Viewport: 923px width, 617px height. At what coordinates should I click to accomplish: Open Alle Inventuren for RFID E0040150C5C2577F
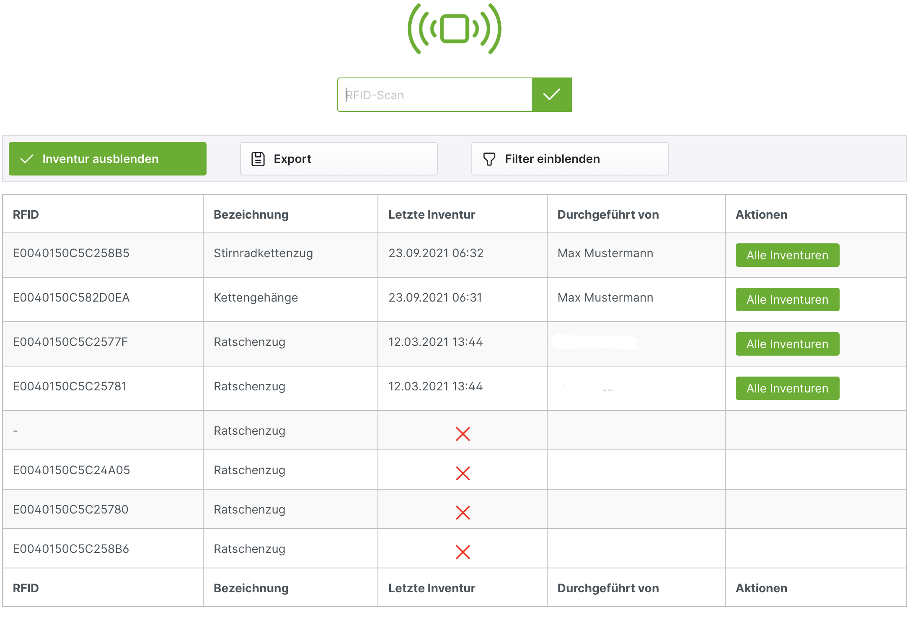787,344
